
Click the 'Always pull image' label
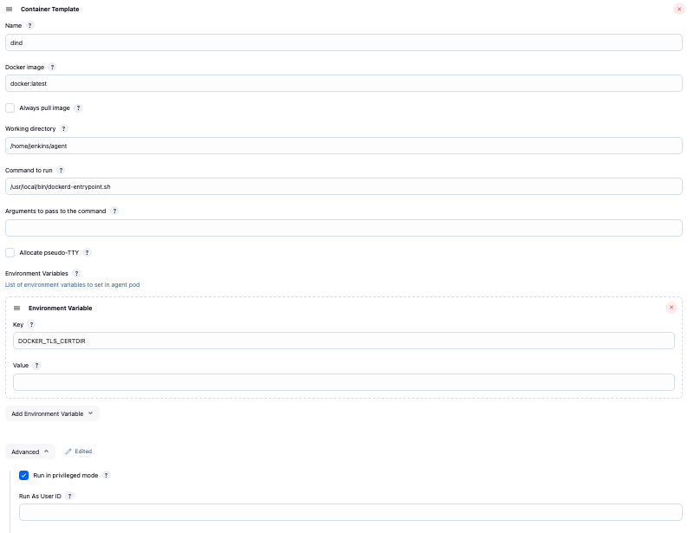[45, 108]
